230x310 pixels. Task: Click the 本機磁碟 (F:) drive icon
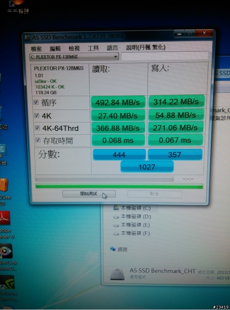(x=116, y=234)
